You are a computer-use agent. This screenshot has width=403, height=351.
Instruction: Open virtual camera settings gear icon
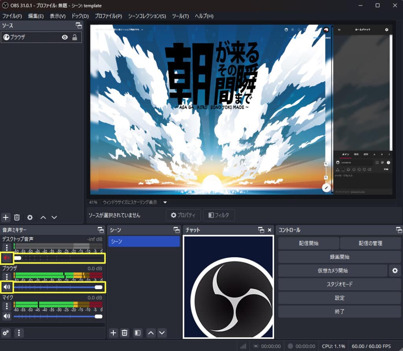(x=395, y=271)
